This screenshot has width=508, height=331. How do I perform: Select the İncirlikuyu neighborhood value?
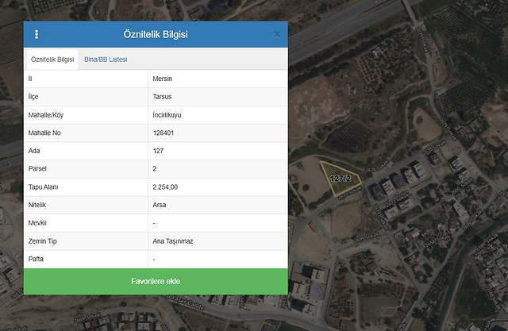tap(167, 115)
